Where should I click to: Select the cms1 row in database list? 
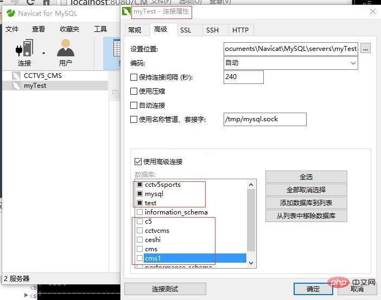(195, 258)
